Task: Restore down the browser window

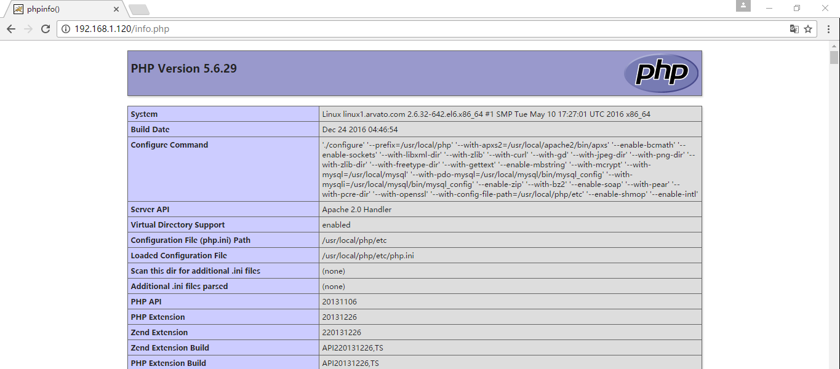Action: [x=797, y=8]
